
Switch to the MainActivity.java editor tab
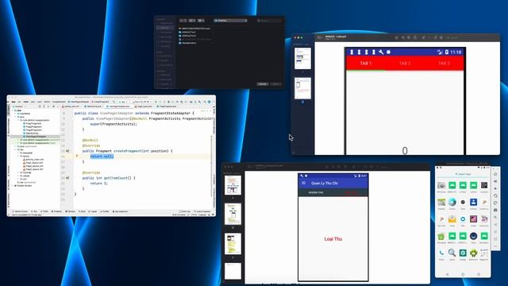(x=94, y=106)
